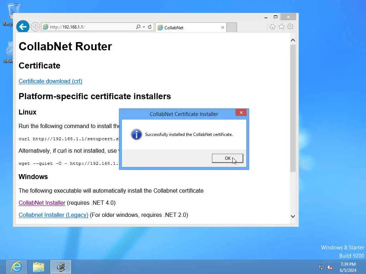Open the browser Home icon

272,27
